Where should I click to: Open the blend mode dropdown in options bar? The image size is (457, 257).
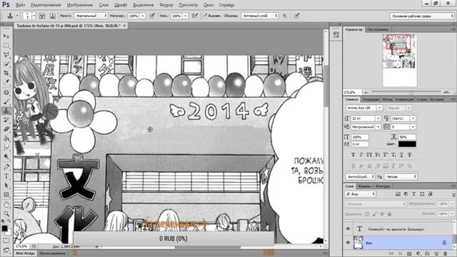[91, 16]
